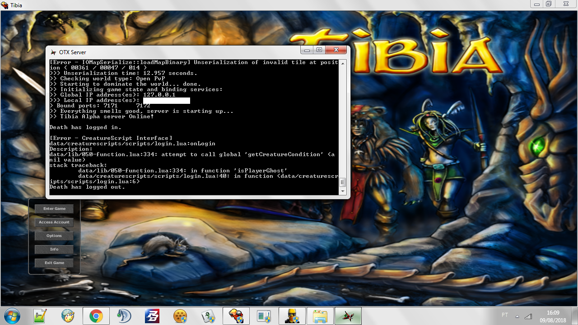The height and width of the screenshot is (325, 578).
Task: Maximize the OTX Server console window
Action: 319,50
